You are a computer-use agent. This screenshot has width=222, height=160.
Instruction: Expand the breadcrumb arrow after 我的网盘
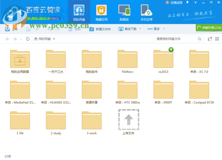[54, 39]
